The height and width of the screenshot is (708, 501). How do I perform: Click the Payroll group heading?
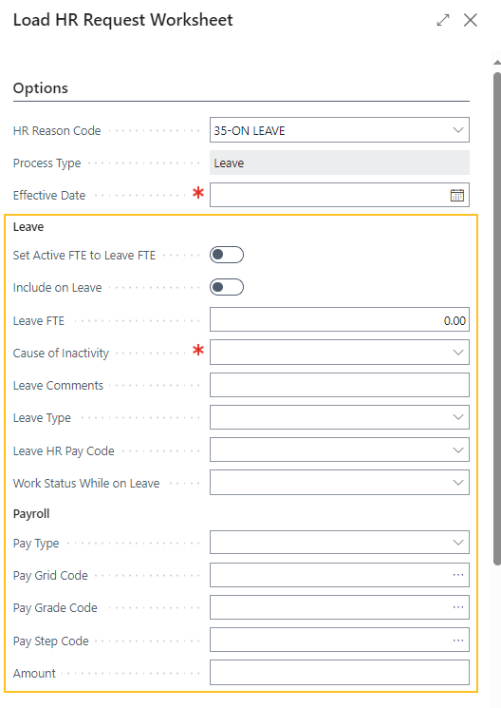pos(31,514)
